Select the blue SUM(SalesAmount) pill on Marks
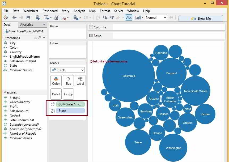The width and height of the screenshot is (229, 162). 70,104
